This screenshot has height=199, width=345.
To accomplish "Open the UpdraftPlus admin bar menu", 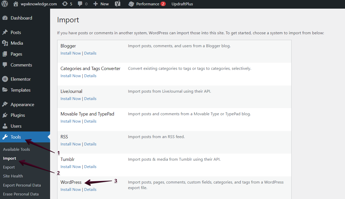I will pyautogui.click(x=182, y=4).
